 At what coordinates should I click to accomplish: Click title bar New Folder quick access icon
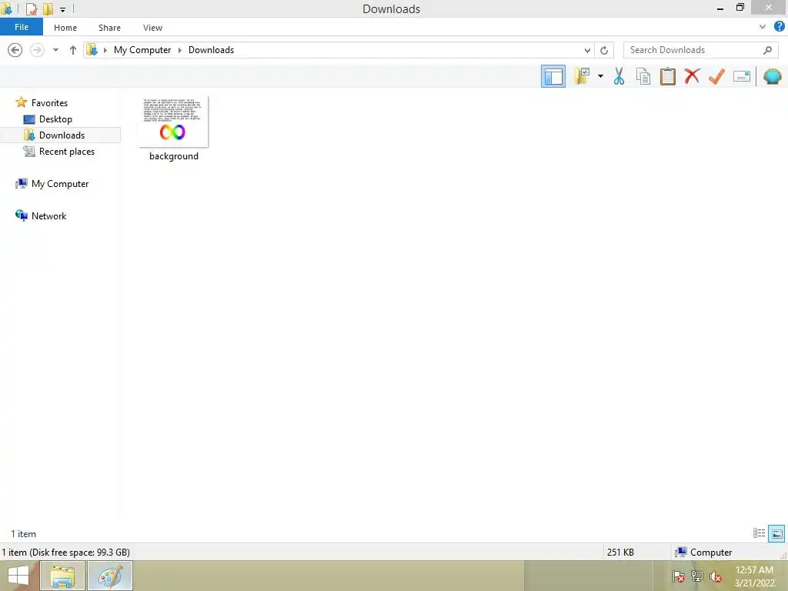48,8
